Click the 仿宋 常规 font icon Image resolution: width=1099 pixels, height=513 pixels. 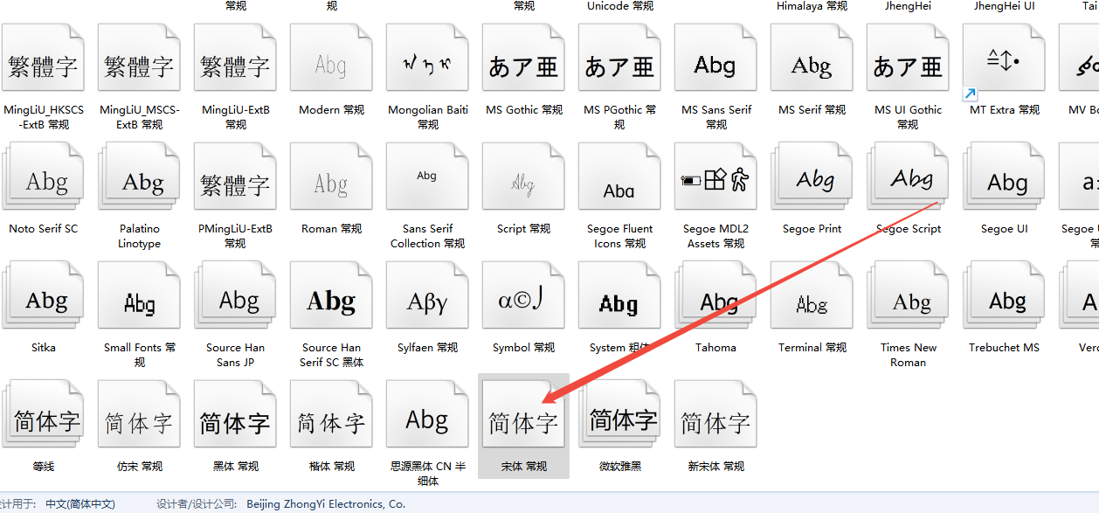tap(140, 414)
